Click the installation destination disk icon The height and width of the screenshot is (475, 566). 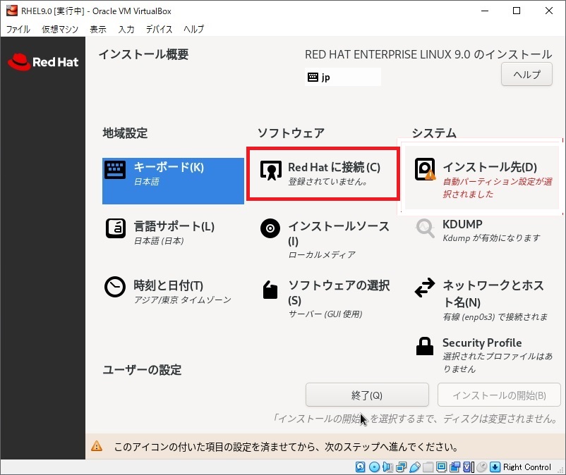coord(425,168)
